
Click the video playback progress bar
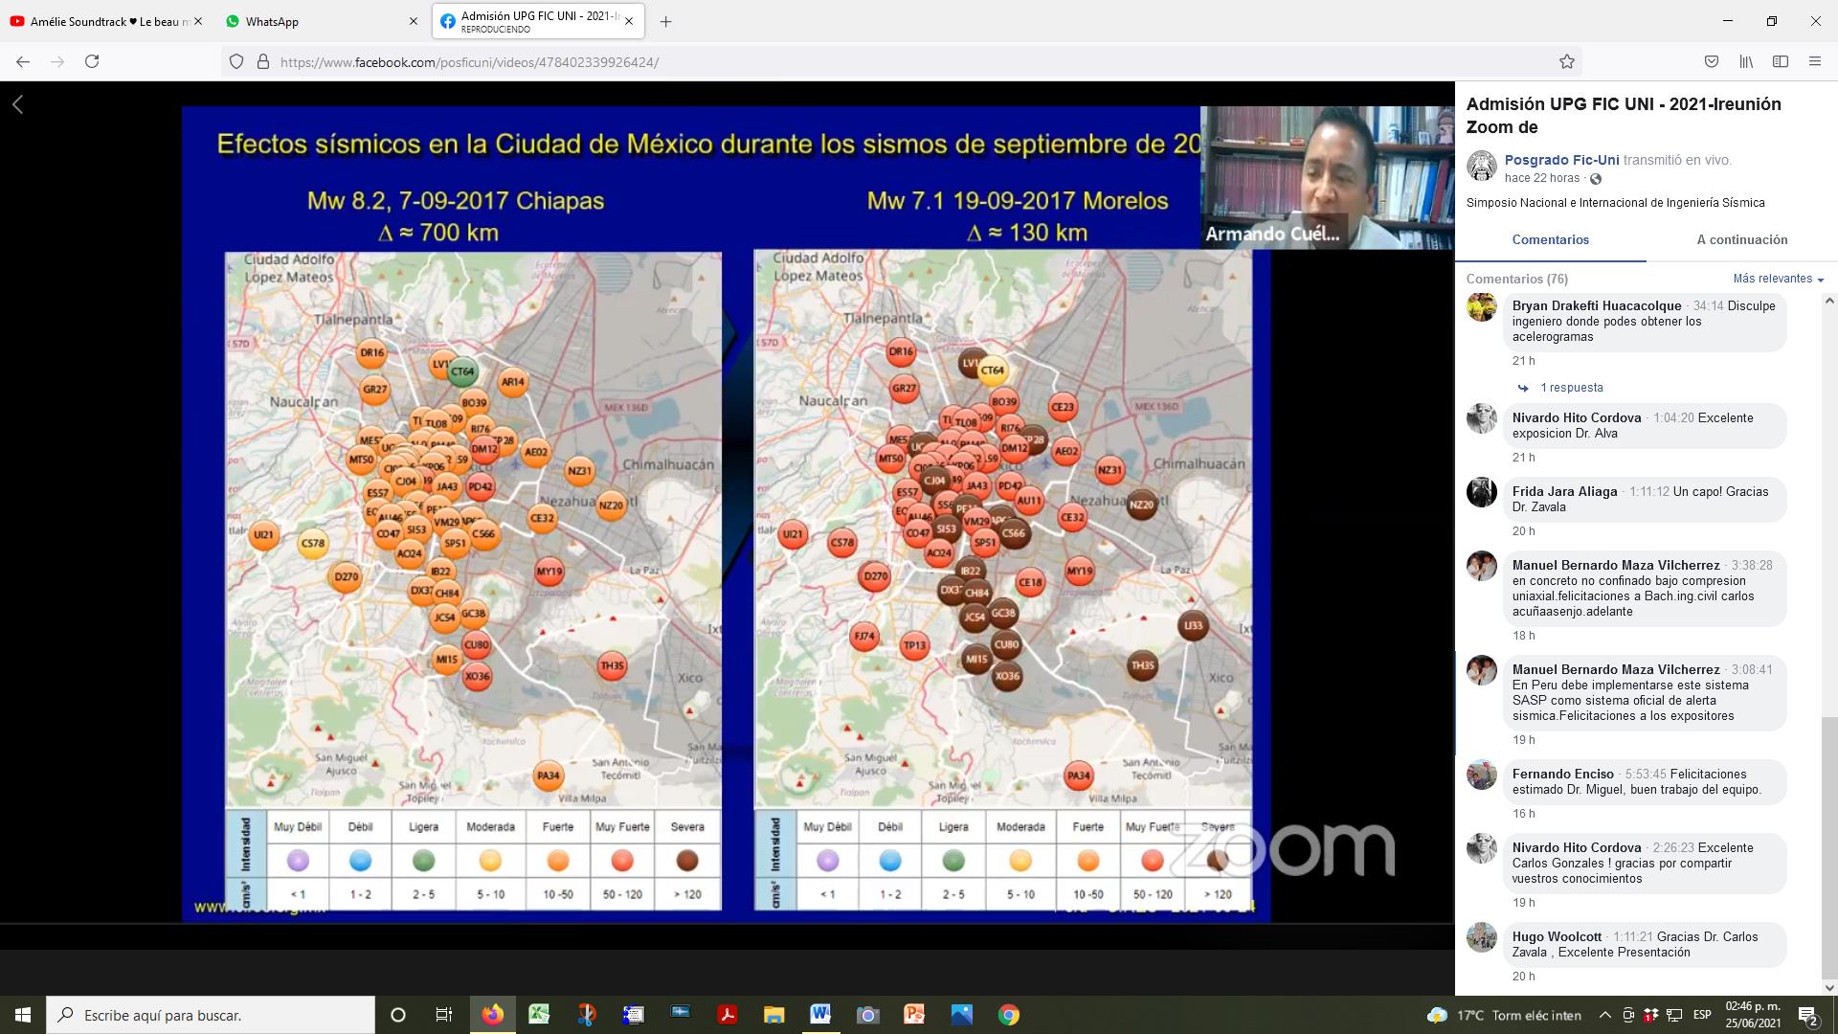(728, 924)
